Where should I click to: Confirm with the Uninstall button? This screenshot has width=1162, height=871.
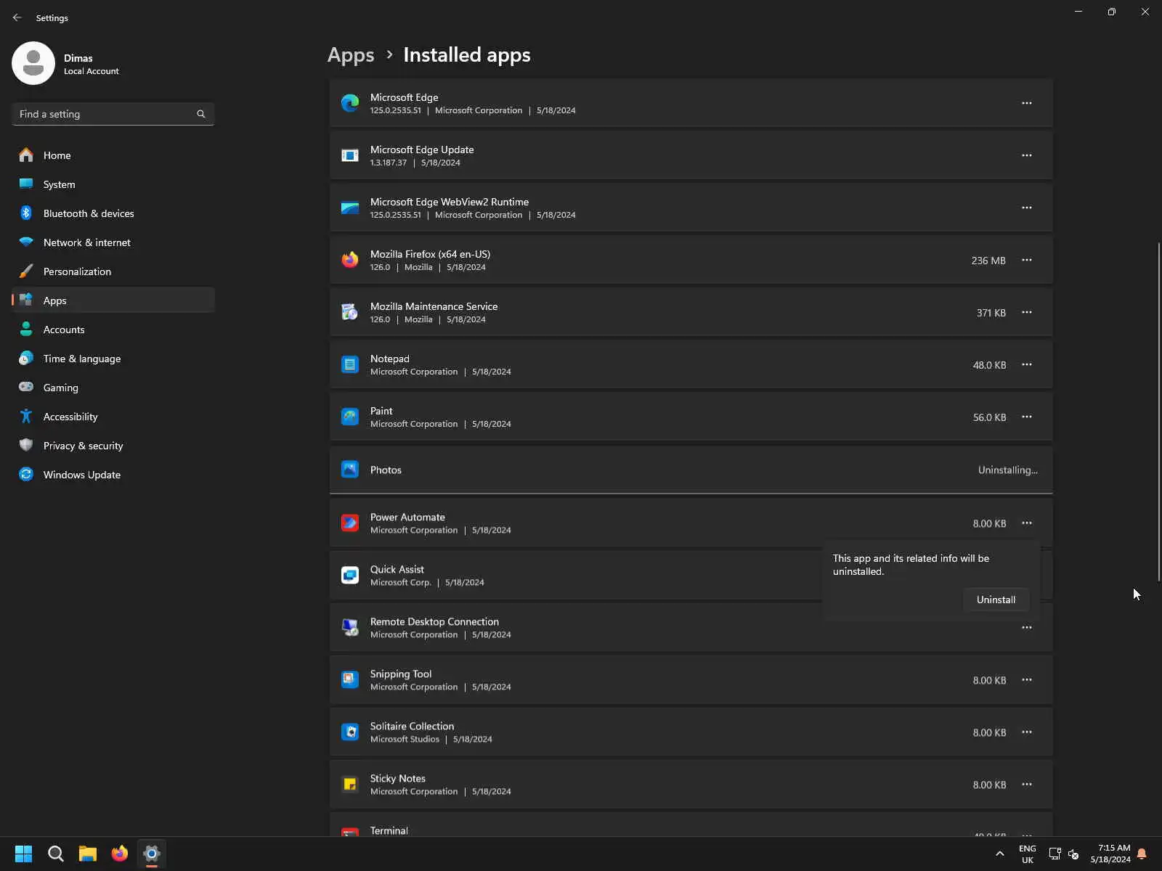[996, 600]
